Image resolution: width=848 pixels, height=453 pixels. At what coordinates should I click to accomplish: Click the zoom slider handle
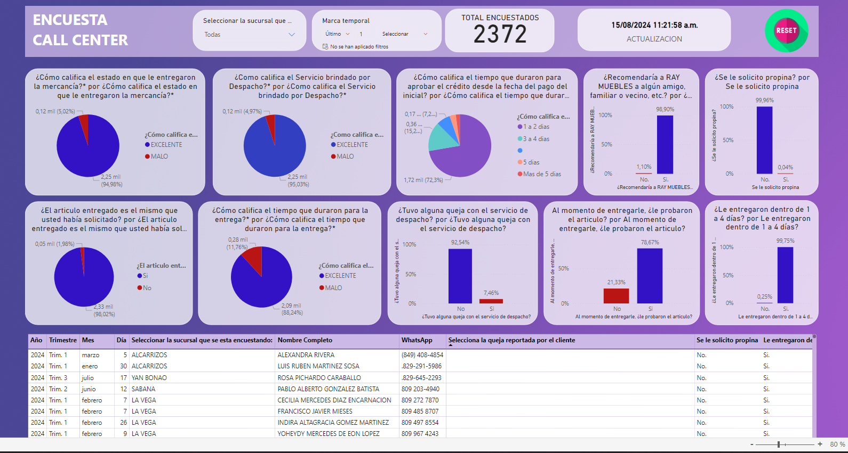779,444
